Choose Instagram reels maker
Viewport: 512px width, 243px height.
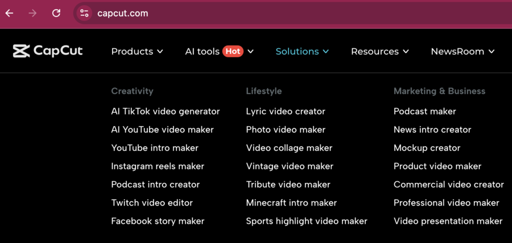coord(158,166)
